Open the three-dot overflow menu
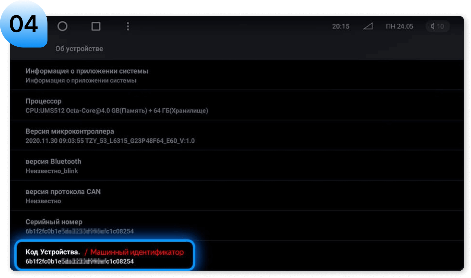 pyautogui.click(x=128, y=26)
